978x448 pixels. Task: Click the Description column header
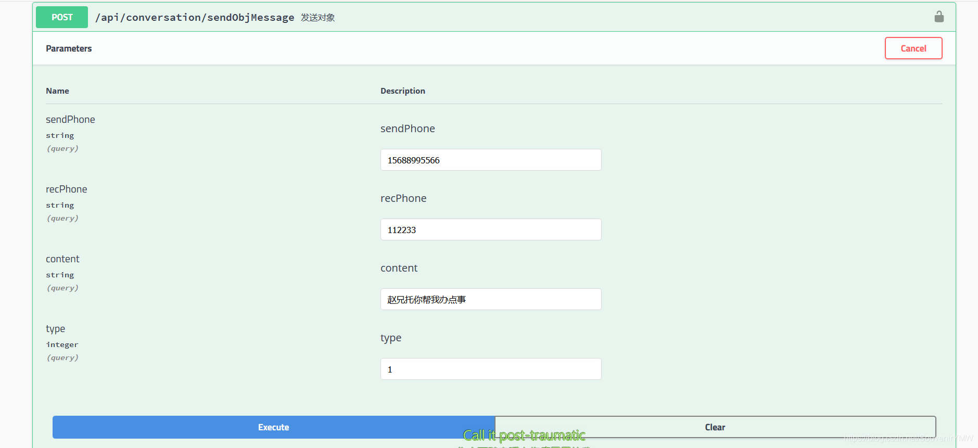(403, 91)
